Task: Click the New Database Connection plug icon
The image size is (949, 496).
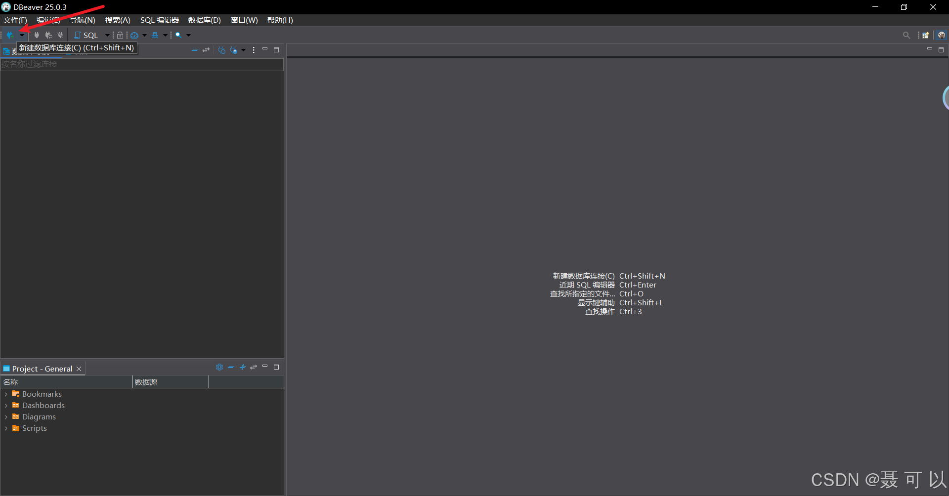Action: (10, 35)
